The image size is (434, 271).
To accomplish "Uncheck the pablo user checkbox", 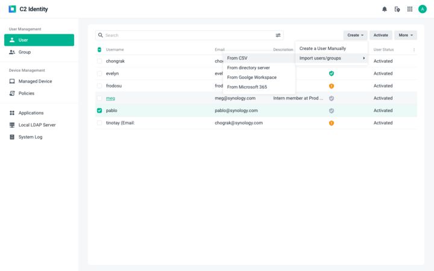I will [x=99, y=111].
